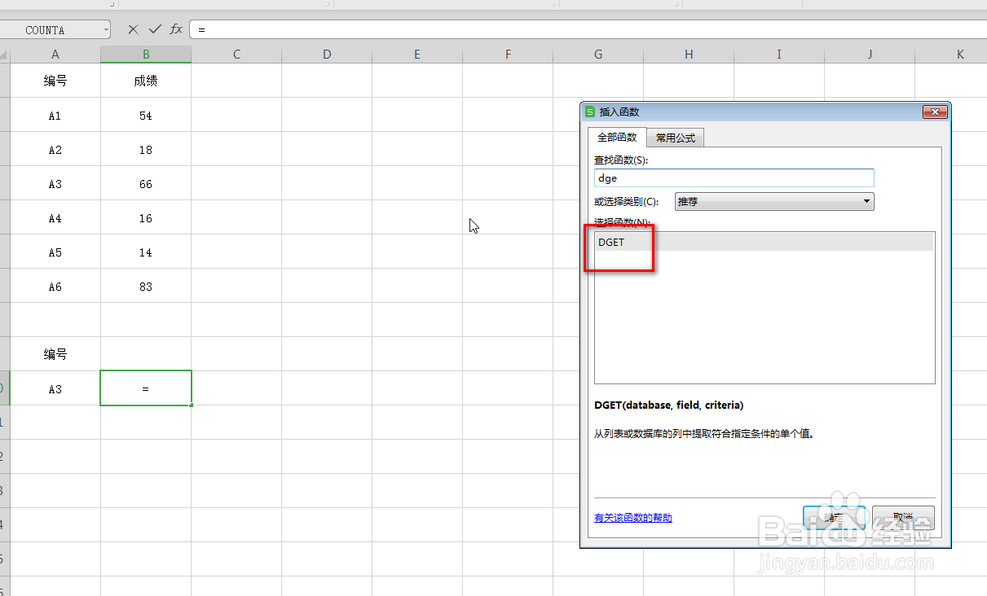Screen dimensions: 987x596
Task: Select column G header
Action: pyautogui.click(x=598, y=55)
